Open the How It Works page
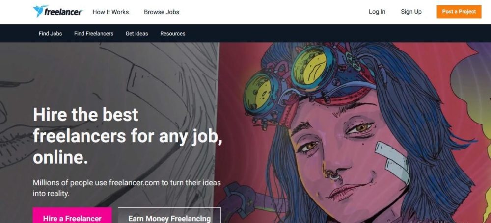 (110, 12)
